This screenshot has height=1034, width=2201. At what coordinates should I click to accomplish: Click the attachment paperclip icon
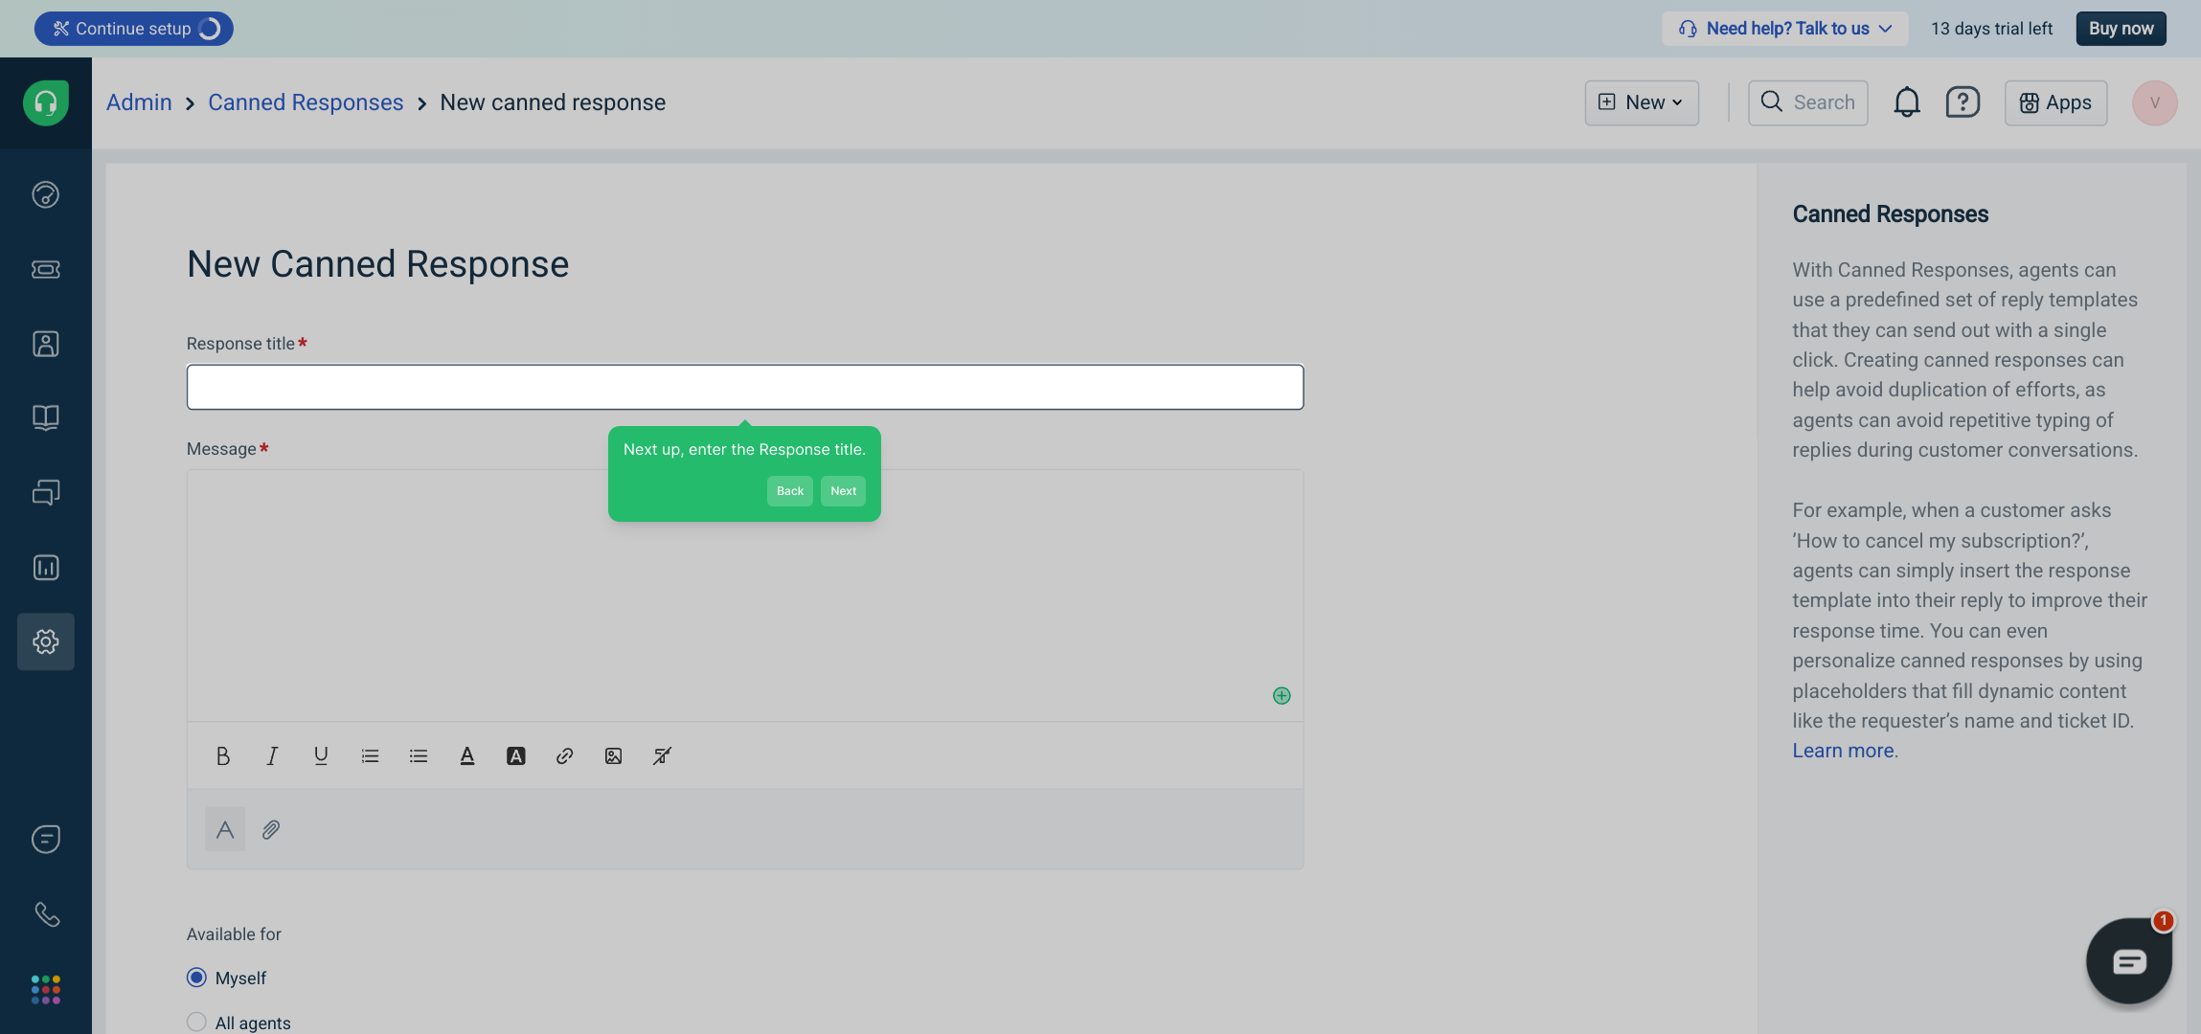click(271, 829)
